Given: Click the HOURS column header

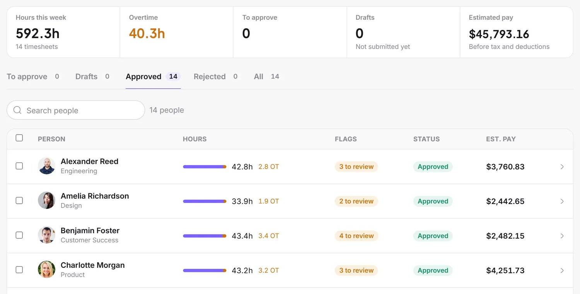Looking at the screenshot, I should click(x=195, y=139).
